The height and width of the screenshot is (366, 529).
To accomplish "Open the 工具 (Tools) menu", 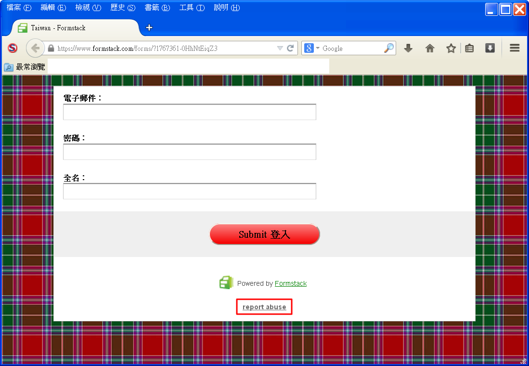I will 192,8.
